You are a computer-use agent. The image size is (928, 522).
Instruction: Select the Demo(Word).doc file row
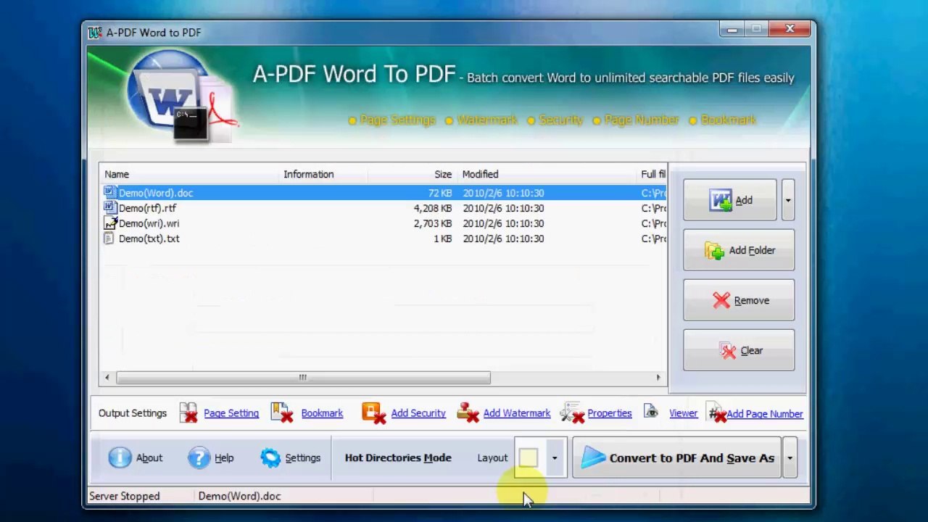383,193
